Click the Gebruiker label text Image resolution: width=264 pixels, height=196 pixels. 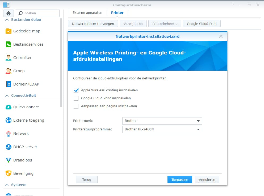coord(22,58)
